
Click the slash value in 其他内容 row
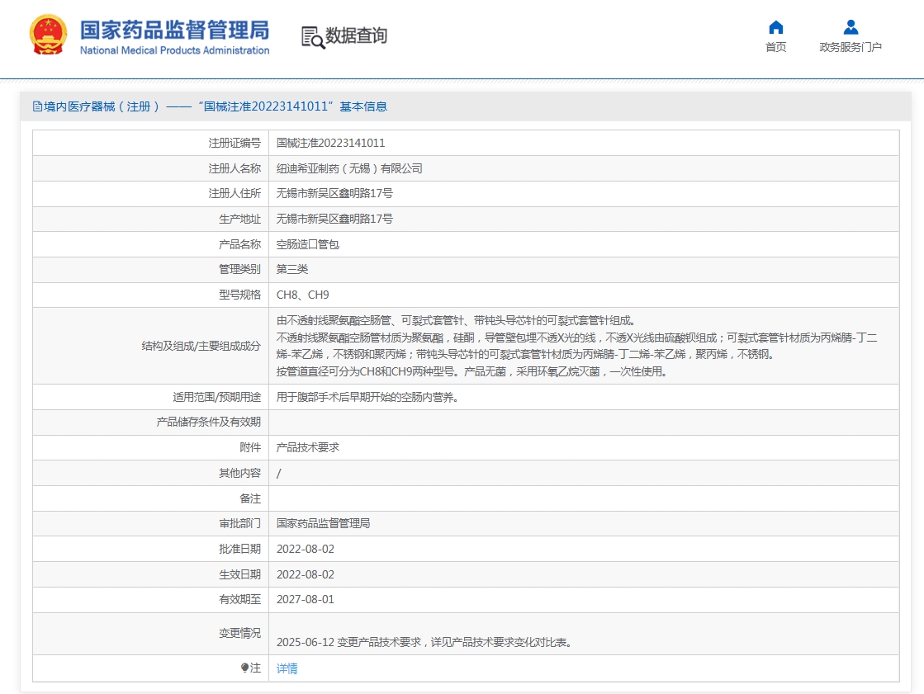coord(279,473)
